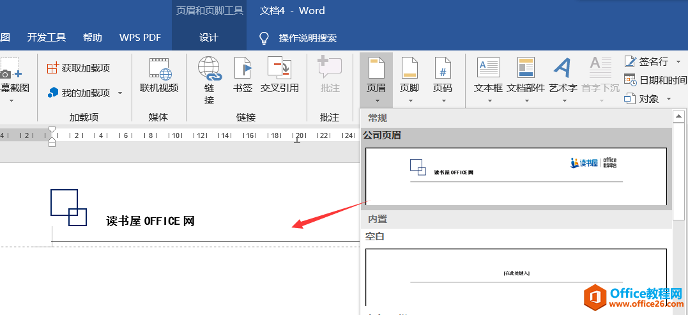Viewport: 688px width, 315px height.
Task: Expand the 我的加载项 dropdown arrow
Action: pos(120,93)
